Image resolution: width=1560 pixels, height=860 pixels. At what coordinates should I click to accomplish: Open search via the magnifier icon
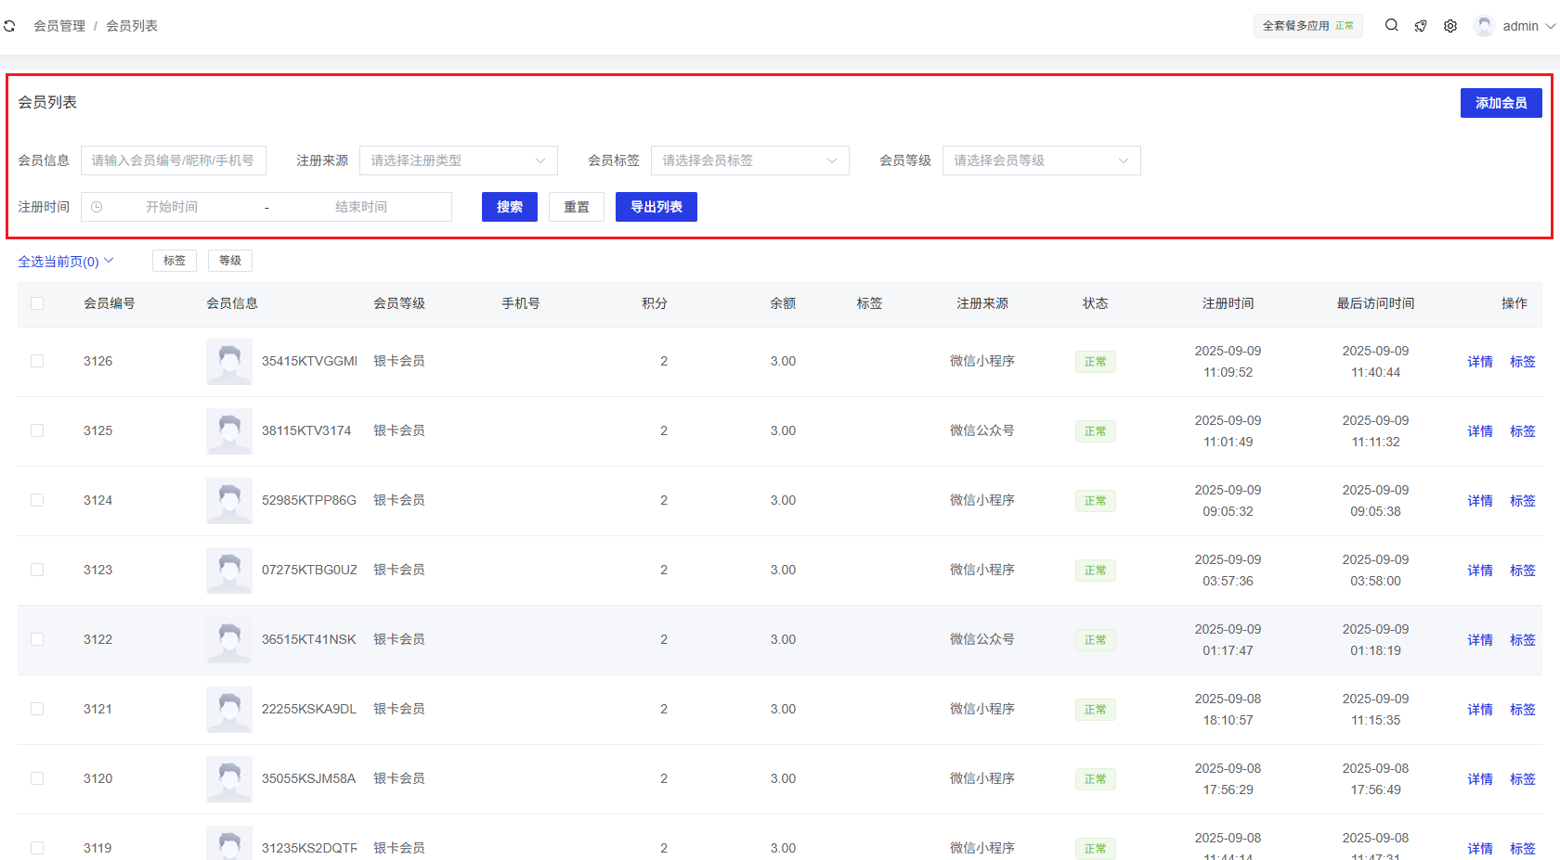tap(1391, 26)
